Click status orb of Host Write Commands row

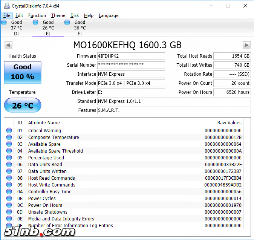pyautogui.click(x=9, y=185)
